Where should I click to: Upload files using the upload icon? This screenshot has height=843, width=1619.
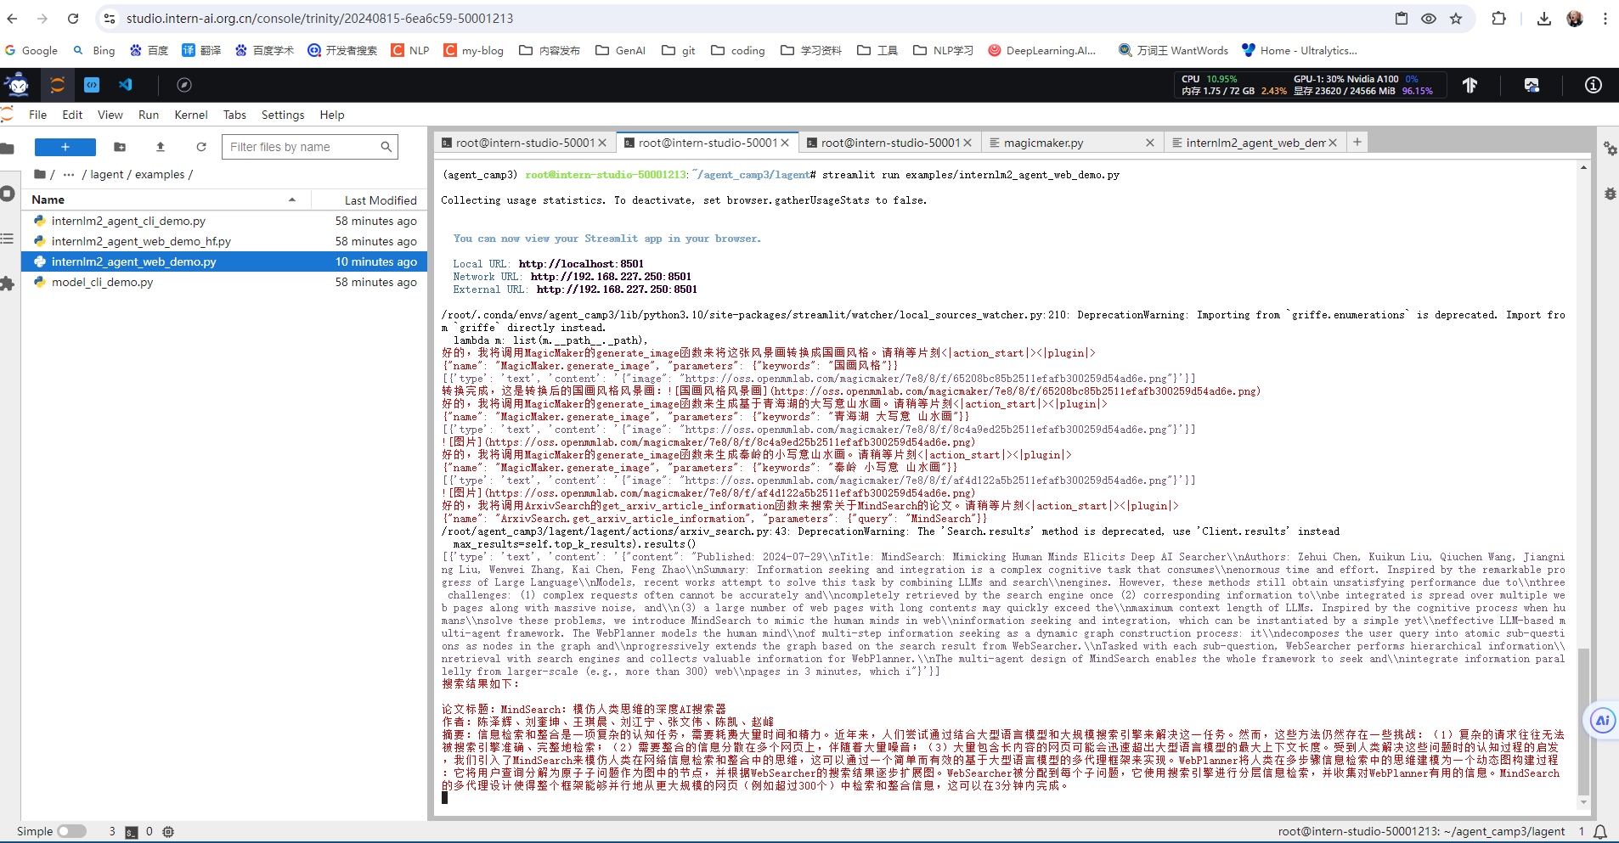(x=161, y=147)
